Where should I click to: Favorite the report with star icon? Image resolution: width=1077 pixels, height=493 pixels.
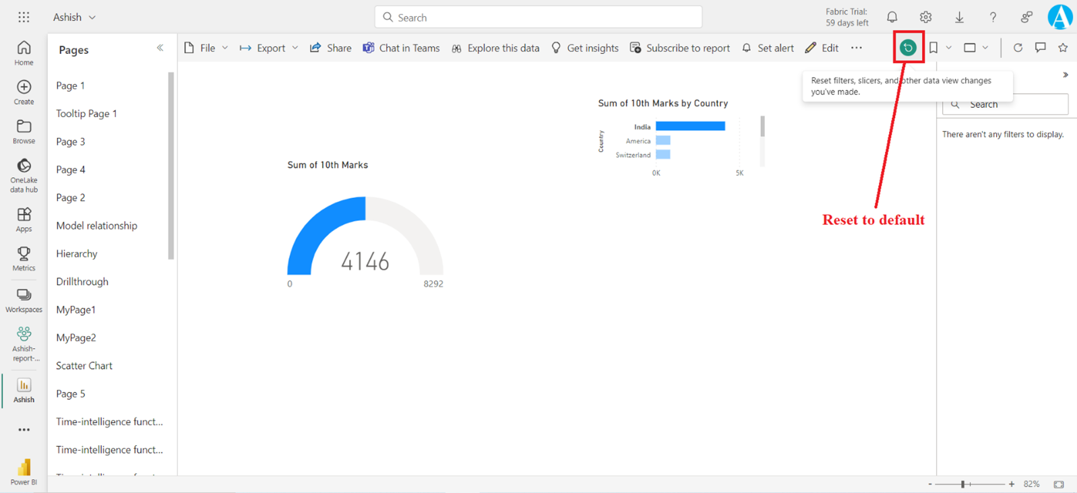click(1063, 48)
